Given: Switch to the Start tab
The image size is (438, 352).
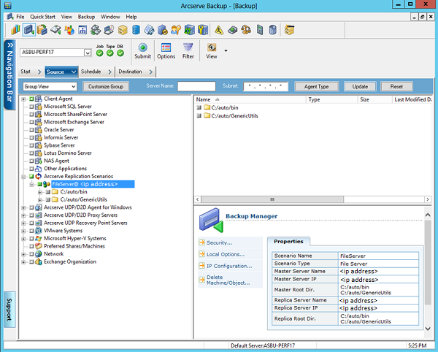Looking at the screenshot, I should (x=31, y=72).
